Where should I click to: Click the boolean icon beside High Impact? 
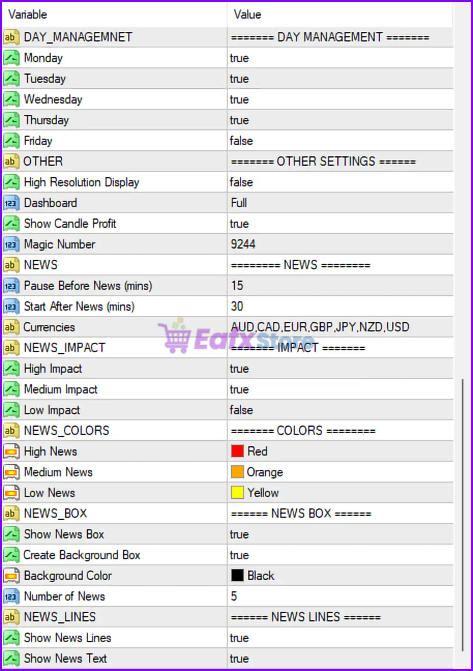tap(11, 368)
